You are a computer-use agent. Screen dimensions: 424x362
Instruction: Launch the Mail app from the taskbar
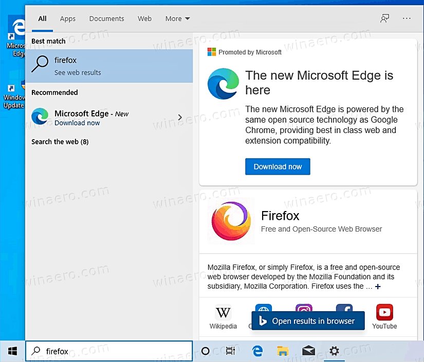(x=308, y=351)
